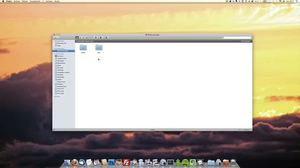300x168 pixels.
Task: Open Escritorio in the sidebar
Action: (59, 56)
